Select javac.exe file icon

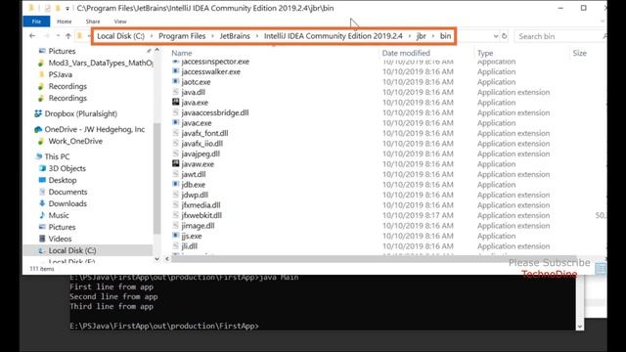click(176, 122)
